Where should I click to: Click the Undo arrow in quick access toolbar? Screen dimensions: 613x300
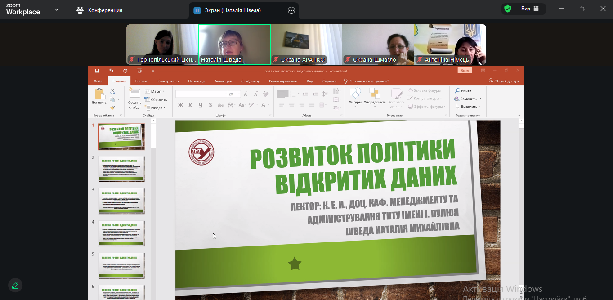tap(111, 71)
